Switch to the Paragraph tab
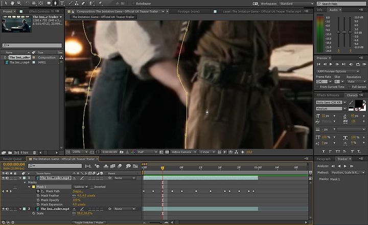 pos(324,159)
